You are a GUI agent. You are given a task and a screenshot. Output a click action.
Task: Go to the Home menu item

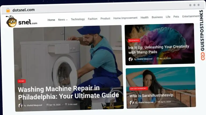[51, 20]
